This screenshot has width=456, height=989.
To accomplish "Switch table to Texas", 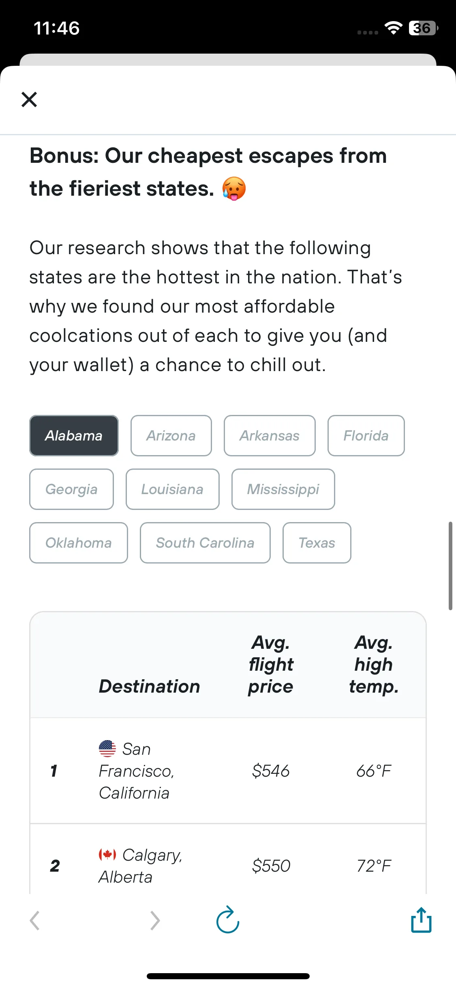I will 317,543.
